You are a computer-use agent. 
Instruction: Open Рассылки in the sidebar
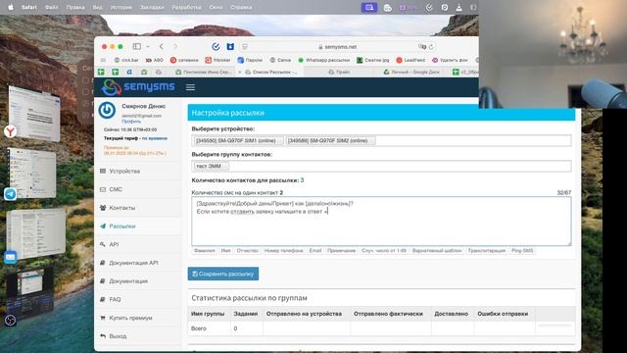[x=121, y=227]
